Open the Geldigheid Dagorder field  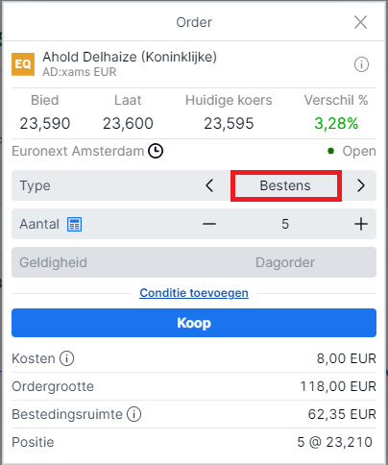194,262
